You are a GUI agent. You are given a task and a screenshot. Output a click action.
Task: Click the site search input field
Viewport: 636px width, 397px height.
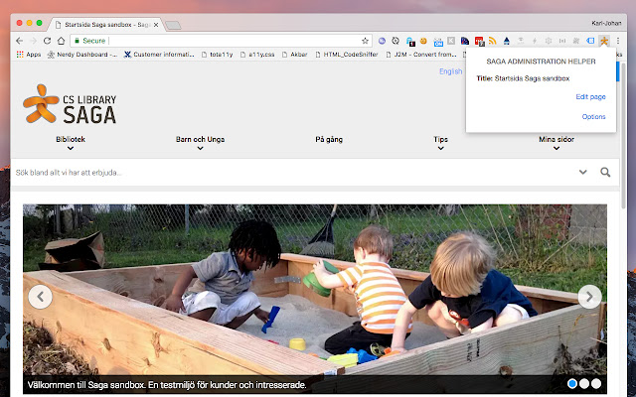[288, 172]
